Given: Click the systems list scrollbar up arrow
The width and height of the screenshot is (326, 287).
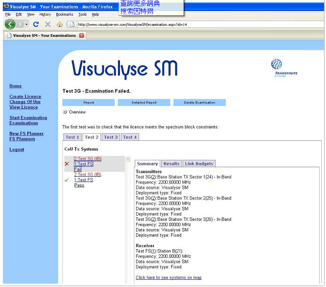Looking at the screenshot, I should (x=128, y=159).
